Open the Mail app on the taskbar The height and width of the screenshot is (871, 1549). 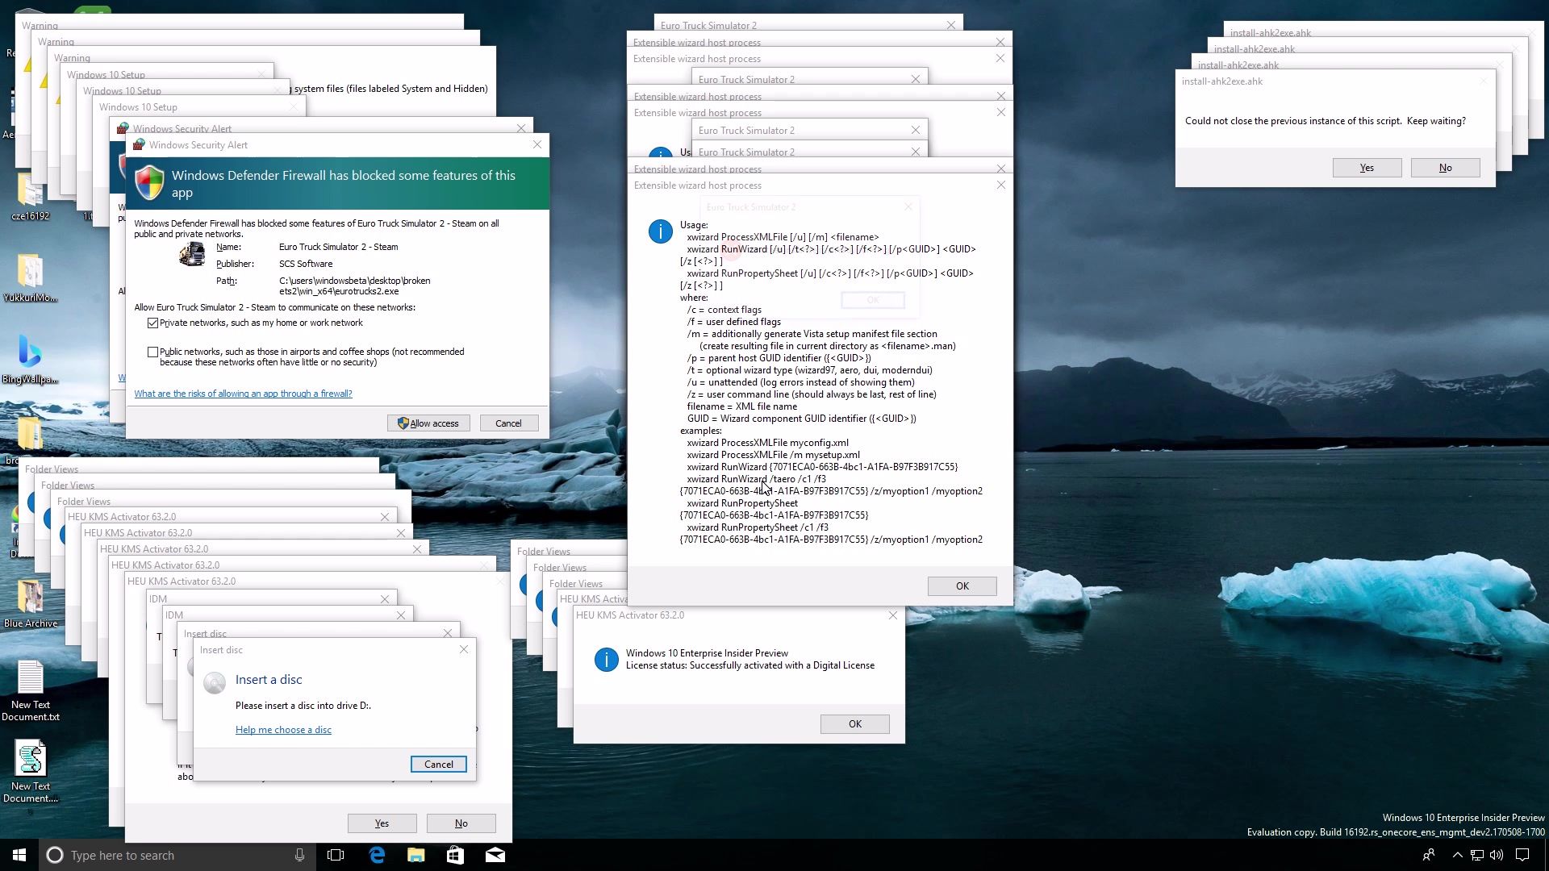495,855
